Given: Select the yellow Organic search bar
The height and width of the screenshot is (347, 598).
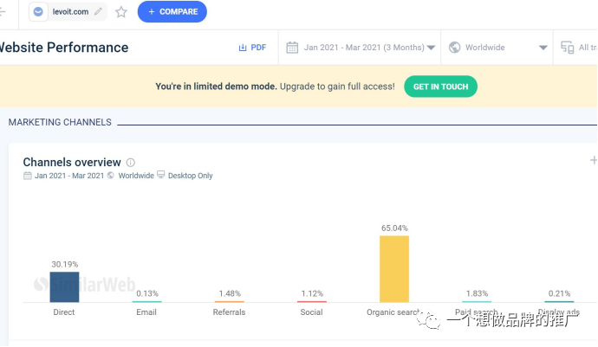Looking at the screenshot, I should pos(394,269).
